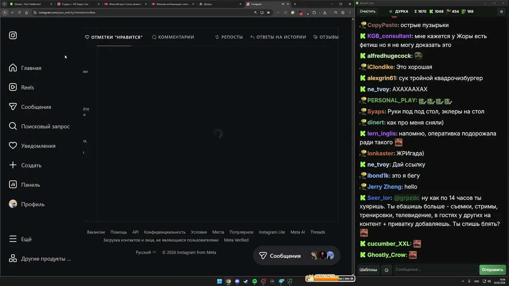The image size is (509, 286).
Task: Switch to Ответы на истории tab
Action: coord(278,37)
